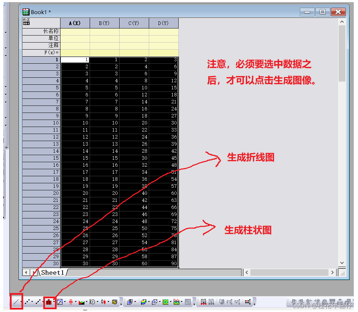Select the Polar plot tool
This screenshot has width=358, height=312.
coord(92,302)
